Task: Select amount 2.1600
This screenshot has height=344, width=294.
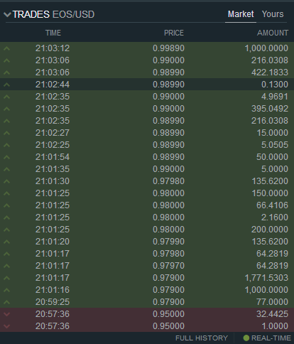Action: 275,217
